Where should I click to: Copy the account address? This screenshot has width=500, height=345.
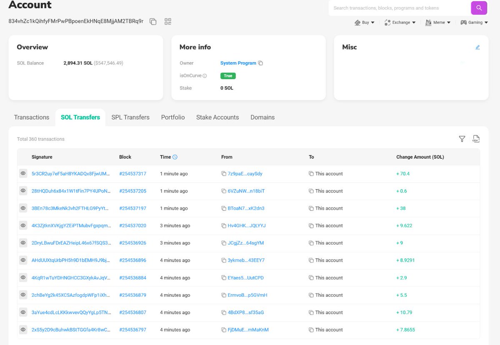(153, 22)
